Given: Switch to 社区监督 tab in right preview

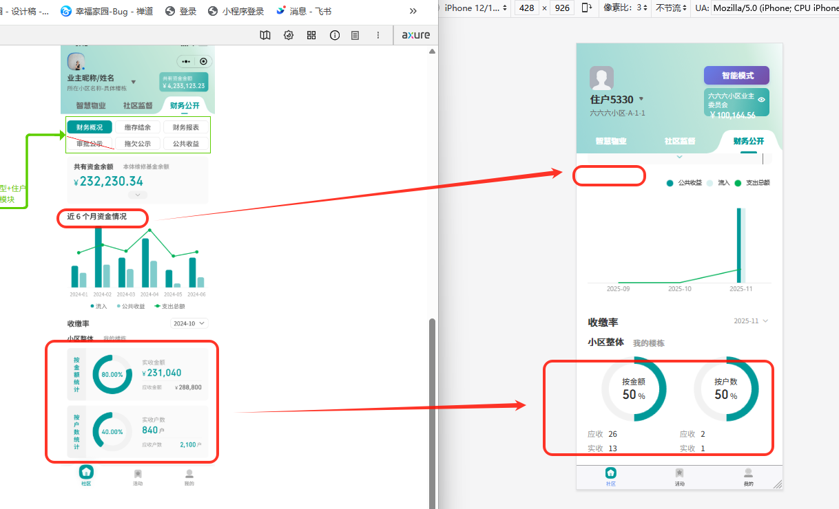Looking at the screenshot, I should [x=679, y=141].
